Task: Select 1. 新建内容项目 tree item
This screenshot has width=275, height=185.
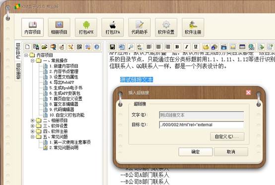Action: 64,66
